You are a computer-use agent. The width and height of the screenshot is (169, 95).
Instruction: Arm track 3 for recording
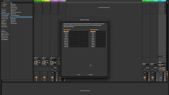click(52, 81)
